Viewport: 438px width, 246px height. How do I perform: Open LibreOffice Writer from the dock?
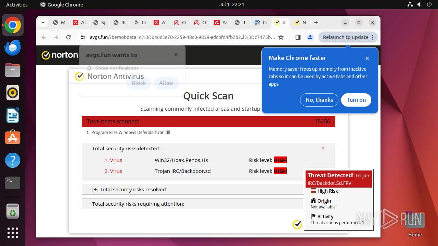click(x=13, y=115)
